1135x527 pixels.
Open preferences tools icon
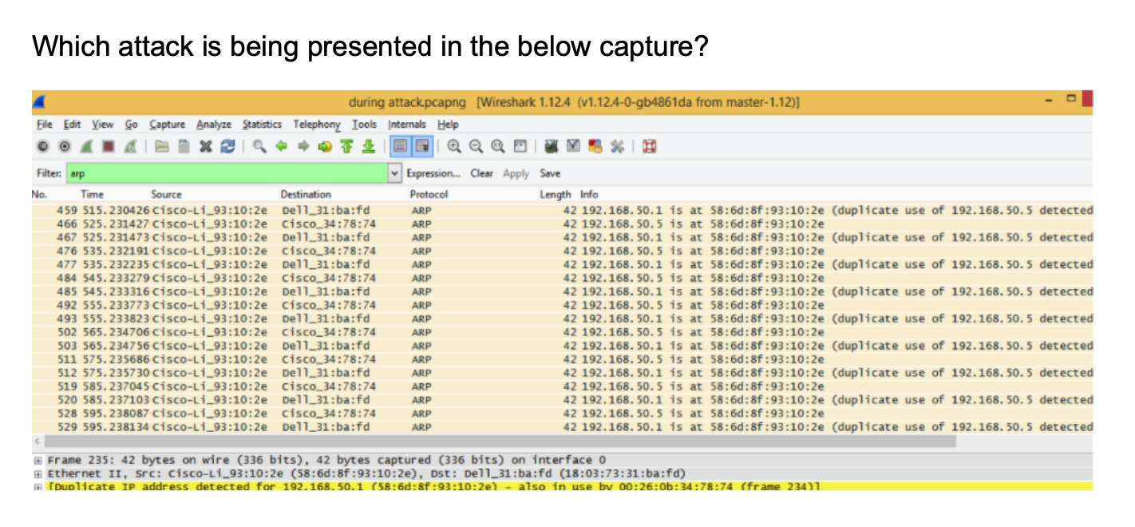tap(616, 147)
